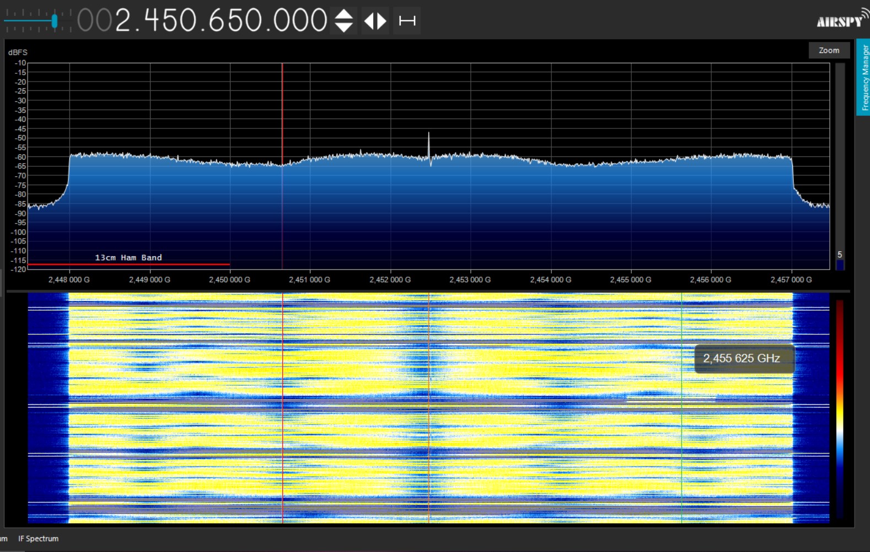The width and height of the screenshot is (870, 552).
Task: Click the -10 level label on dBFS axis
Action: pyautogui.click(x=20, y=63)
